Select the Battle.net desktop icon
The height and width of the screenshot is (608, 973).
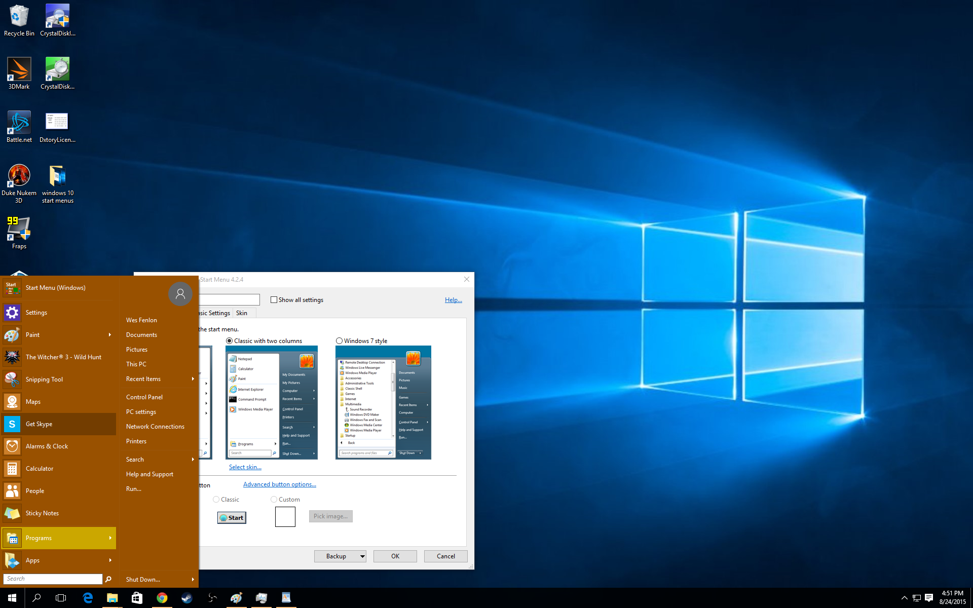coord(19,127)
